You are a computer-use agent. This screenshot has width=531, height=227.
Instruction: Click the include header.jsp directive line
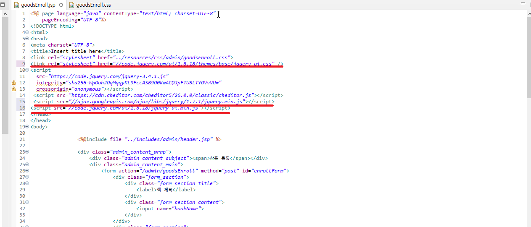click(149, 139)
